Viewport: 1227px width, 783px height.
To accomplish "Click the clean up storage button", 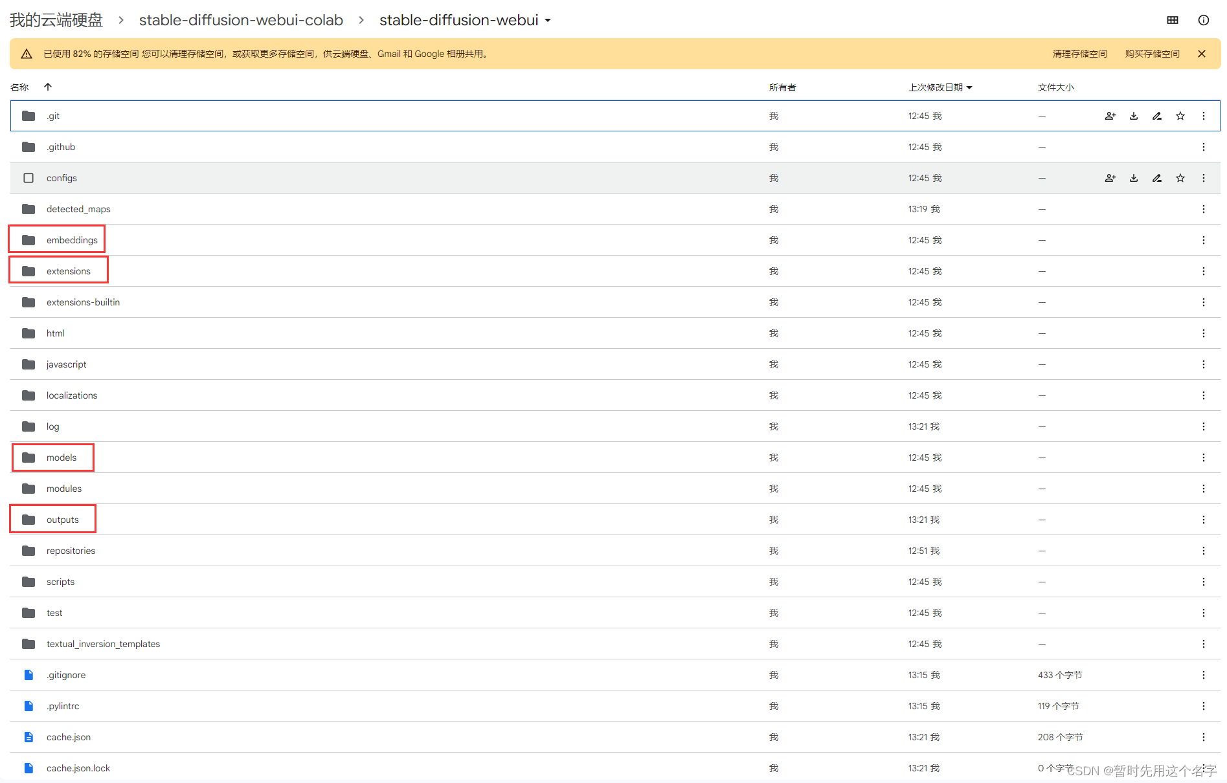I will (1079, 54).
